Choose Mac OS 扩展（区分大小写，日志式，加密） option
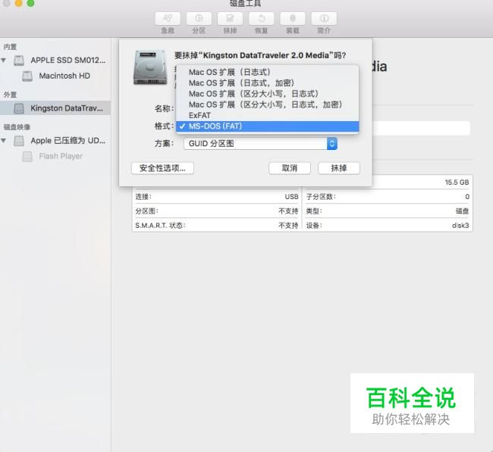 [267, 104]
